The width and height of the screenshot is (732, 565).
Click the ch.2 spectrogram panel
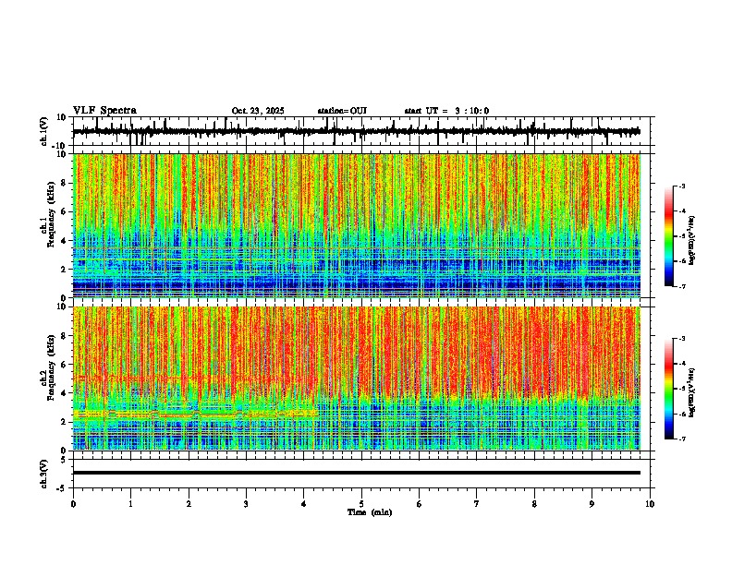pyautogui.click(x=357, y=379)
